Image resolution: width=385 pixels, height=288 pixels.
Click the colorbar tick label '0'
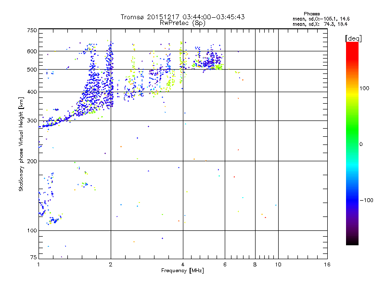(361, 144)
